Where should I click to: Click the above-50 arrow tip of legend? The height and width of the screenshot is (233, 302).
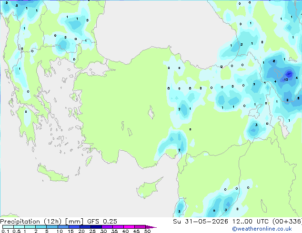(151, 227)
